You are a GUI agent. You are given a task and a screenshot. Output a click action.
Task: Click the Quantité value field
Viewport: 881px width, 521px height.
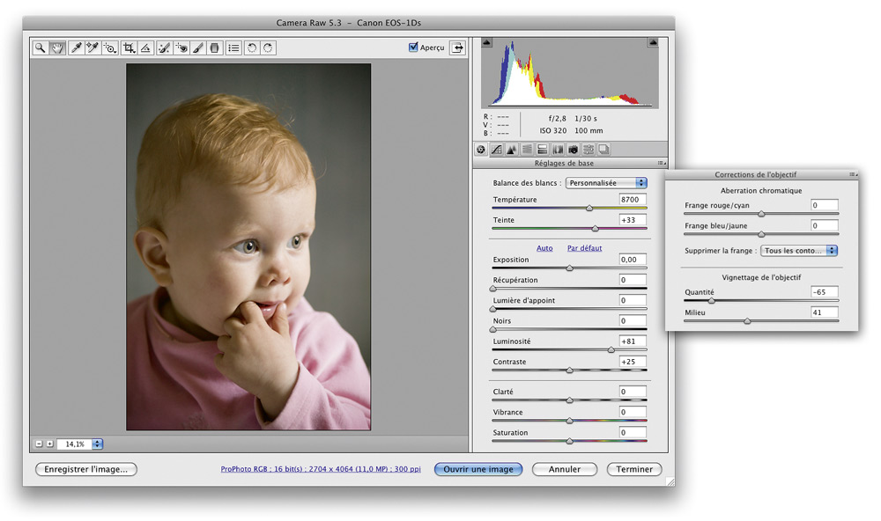[x=825, y=292]
